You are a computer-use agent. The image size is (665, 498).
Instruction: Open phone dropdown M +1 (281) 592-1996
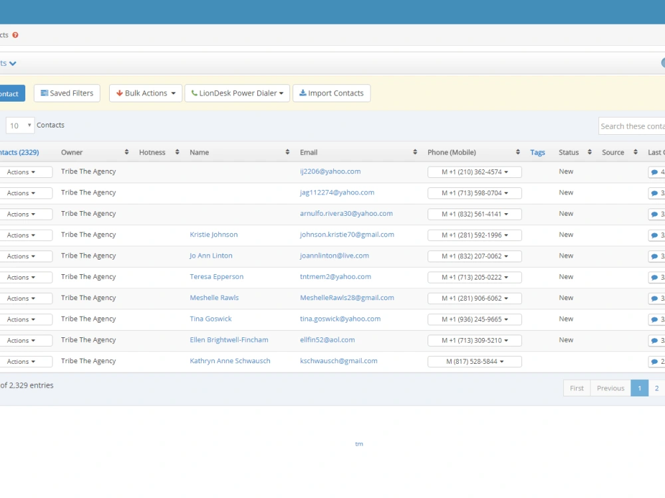coord(475,235)
